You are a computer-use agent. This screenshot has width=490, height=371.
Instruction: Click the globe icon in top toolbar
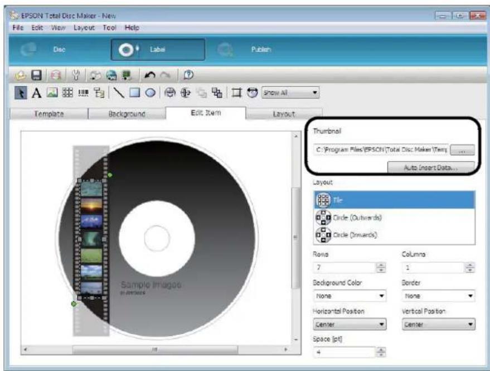[x=111, y=75]
